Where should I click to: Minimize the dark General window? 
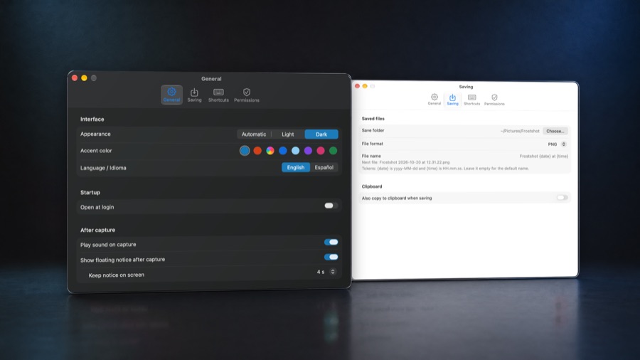tap(84, 78)
